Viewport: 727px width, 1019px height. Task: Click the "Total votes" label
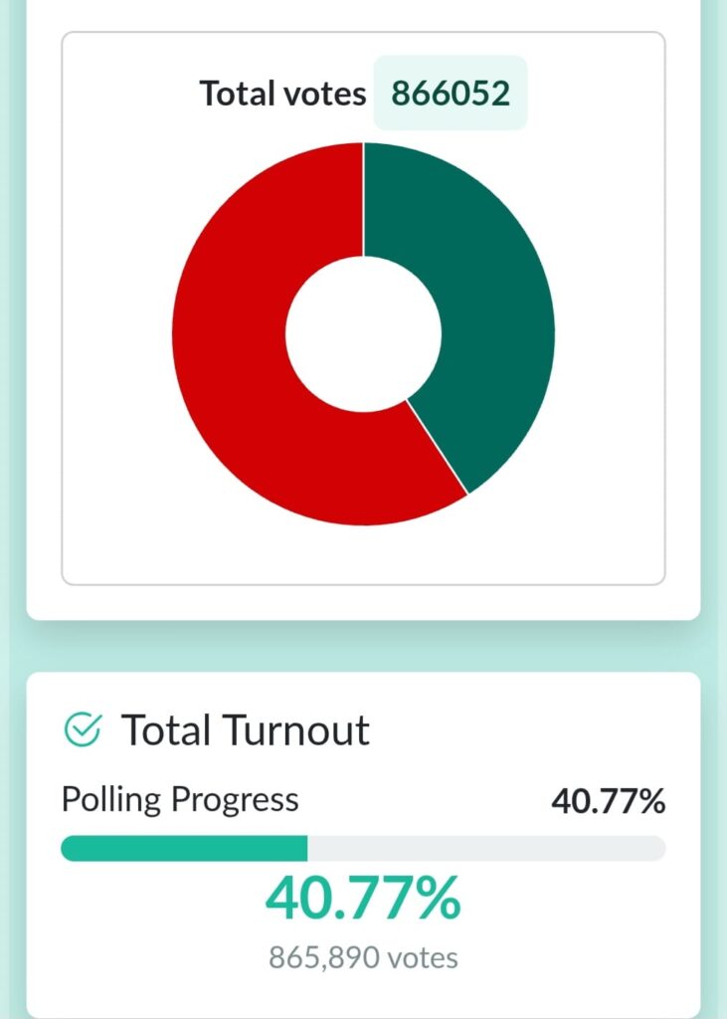tap(282, 94)
